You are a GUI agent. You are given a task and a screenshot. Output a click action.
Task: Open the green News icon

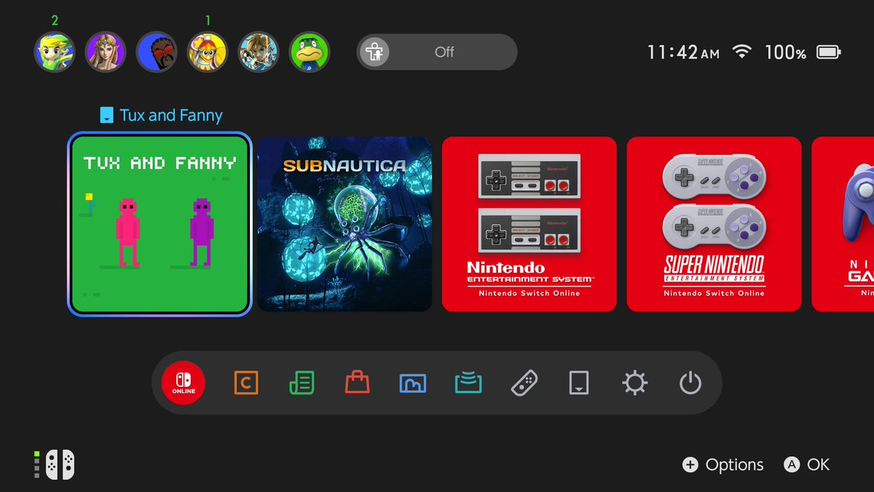point(302,382)
